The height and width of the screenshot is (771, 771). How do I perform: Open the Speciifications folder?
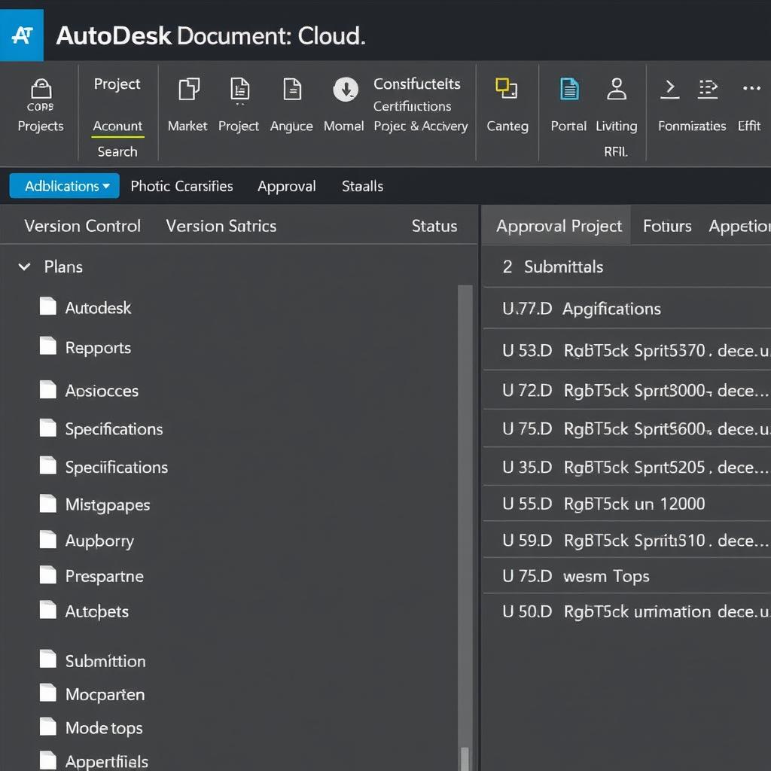click(x=104, y=467)
